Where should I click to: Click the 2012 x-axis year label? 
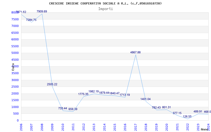[x=83, y=127]
